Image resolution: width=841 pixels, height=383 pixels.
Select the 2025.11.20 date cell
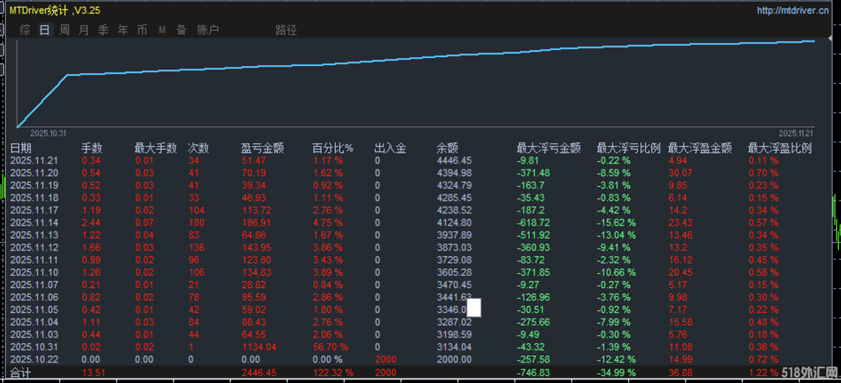pos(34,173)
